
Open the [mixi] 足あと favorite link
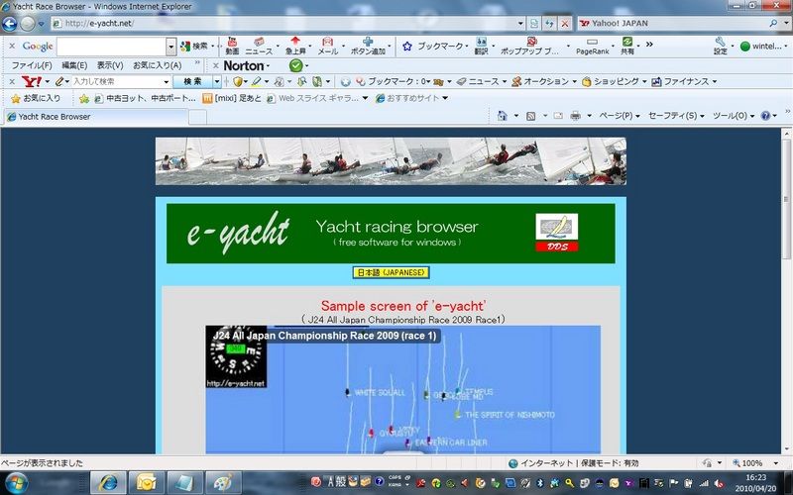232,98
